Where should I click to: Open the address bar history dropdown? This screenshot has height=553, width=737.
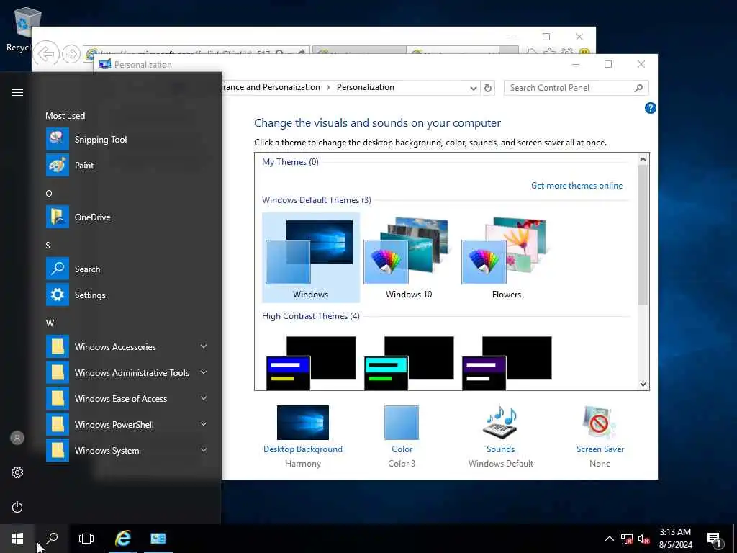coord(474,88)
